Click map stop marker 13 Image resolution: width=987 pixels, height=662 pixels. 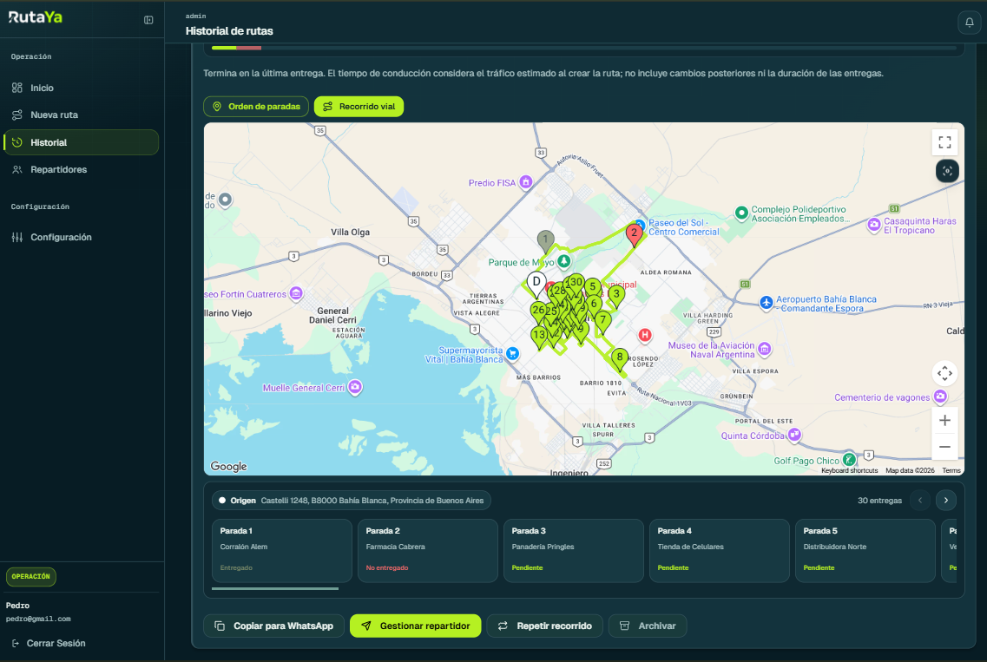[538, 338]
